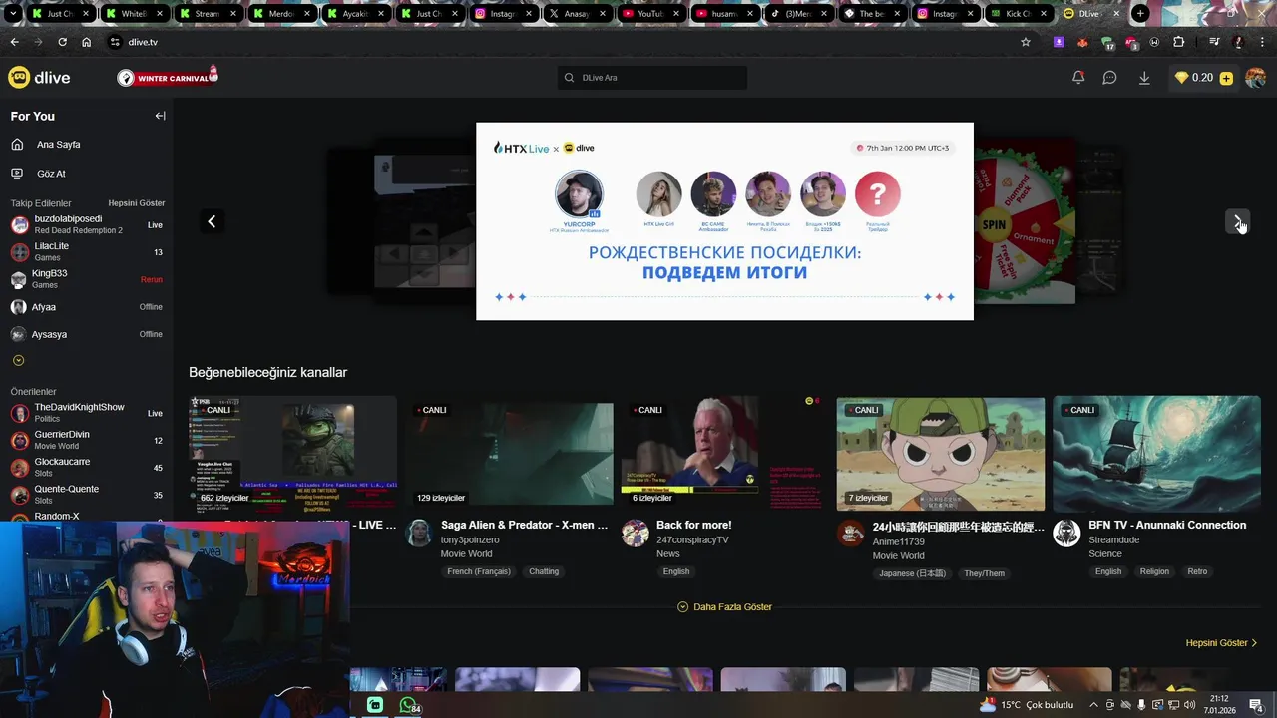1277x718 pixels.
Task: Collapse the For You sidebar
Action: click(x=160, y=116)
